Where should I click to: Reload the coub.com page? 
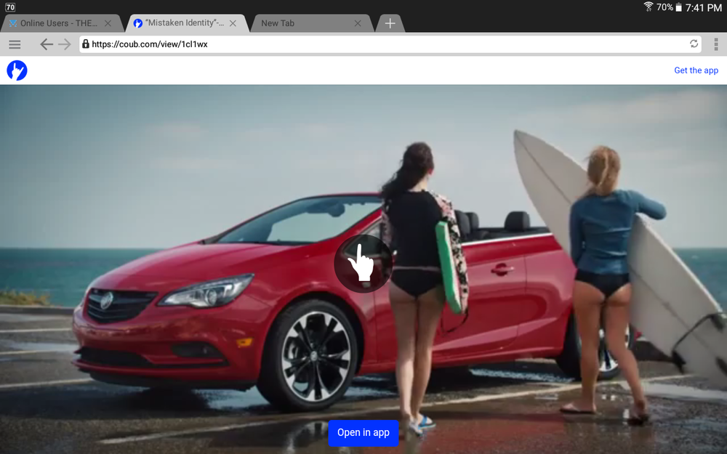point(694,44)
